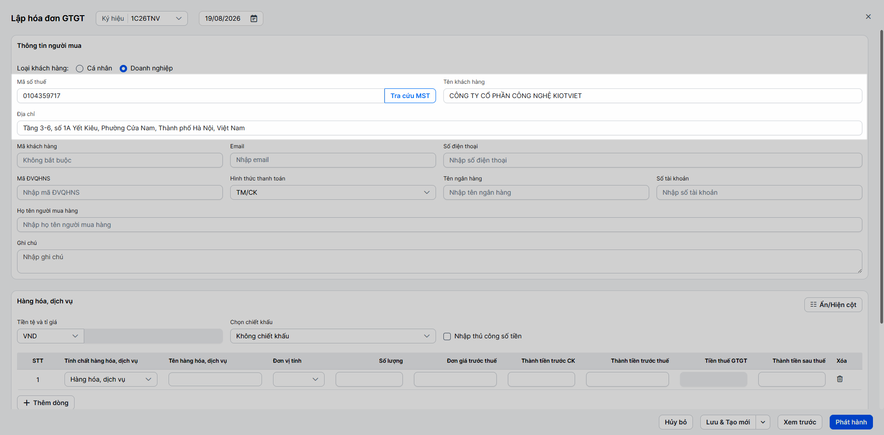Image resolution: width=884 pixels, height=435 pixels.
Task: Click the Xem trước button
Action: pos(800,422)
